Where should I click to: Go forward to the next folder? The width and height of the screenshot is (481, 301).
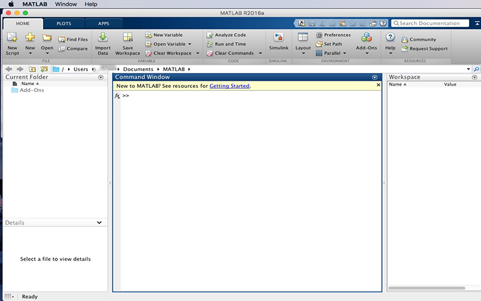[x=20, y=69]
